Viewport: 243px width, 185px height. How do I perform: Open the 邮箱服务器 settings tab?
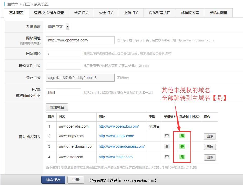click(189, 13)
